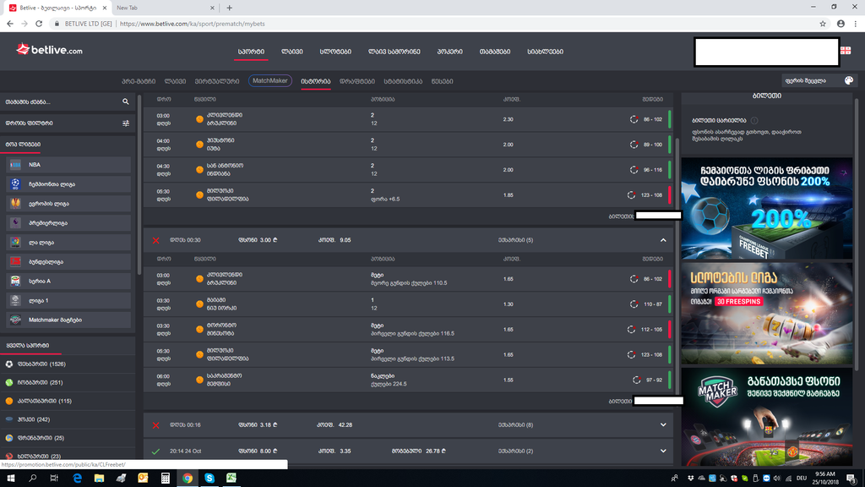Click the search magnifier in the sidebar

point(126,101)
